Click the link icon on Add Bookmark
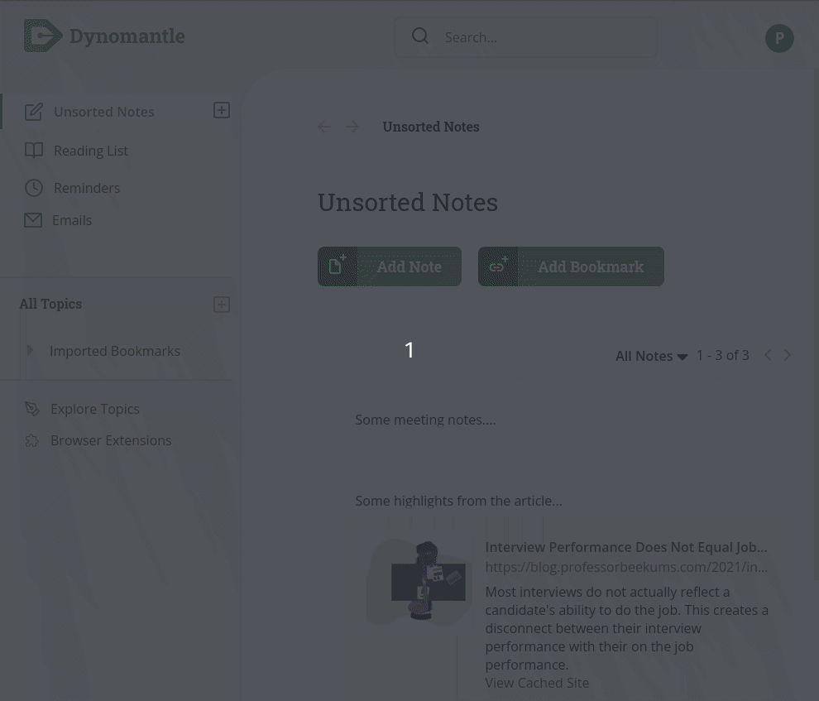This screenshot has width=819, height=701. (x=498, y=266)
